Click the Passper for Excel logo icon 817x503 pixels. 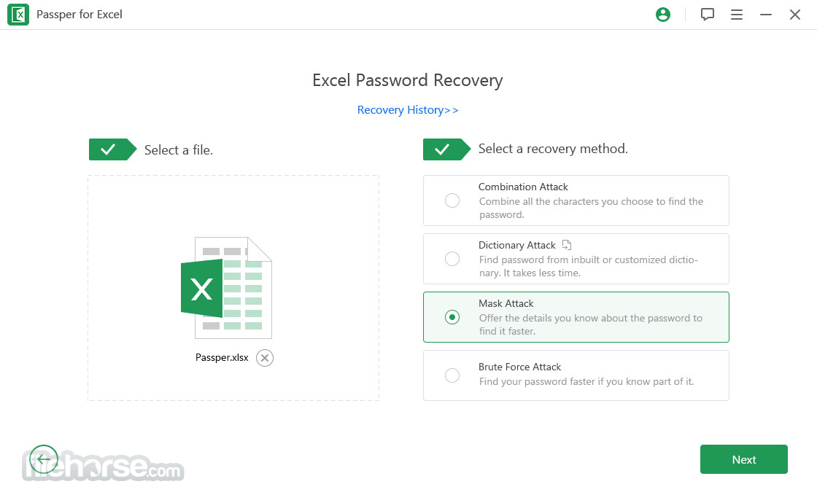coord(18,15)
